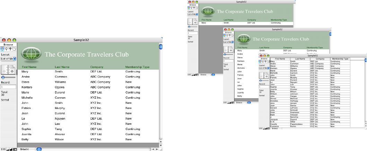The width and height of the screenshot is (367, 151).
Task: Click 'Kentaro' first name in large window
Action: pos(27,87)
